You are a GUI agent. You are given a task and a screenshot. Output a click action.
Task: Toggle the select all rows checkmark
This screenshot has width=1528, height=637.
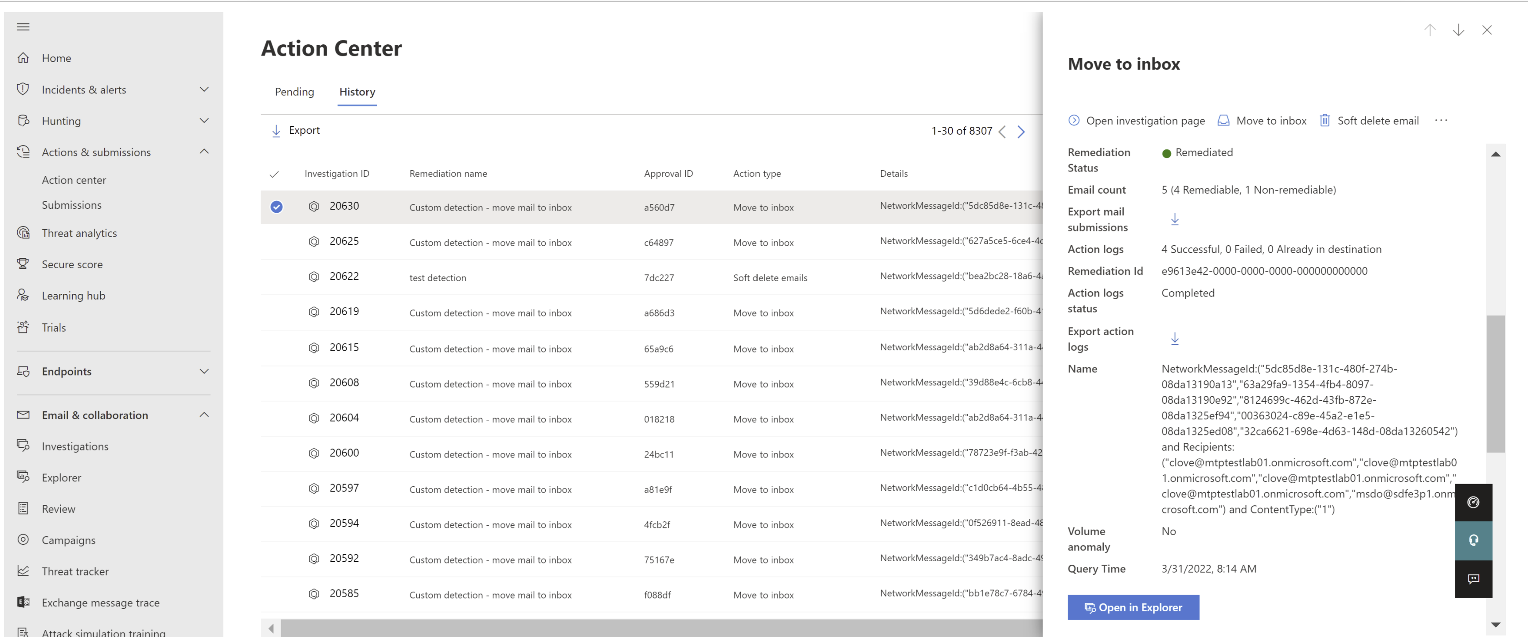274,174
